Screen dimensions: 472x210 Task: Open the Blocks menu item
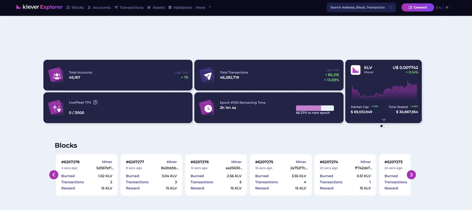click(x=75, y=7)
